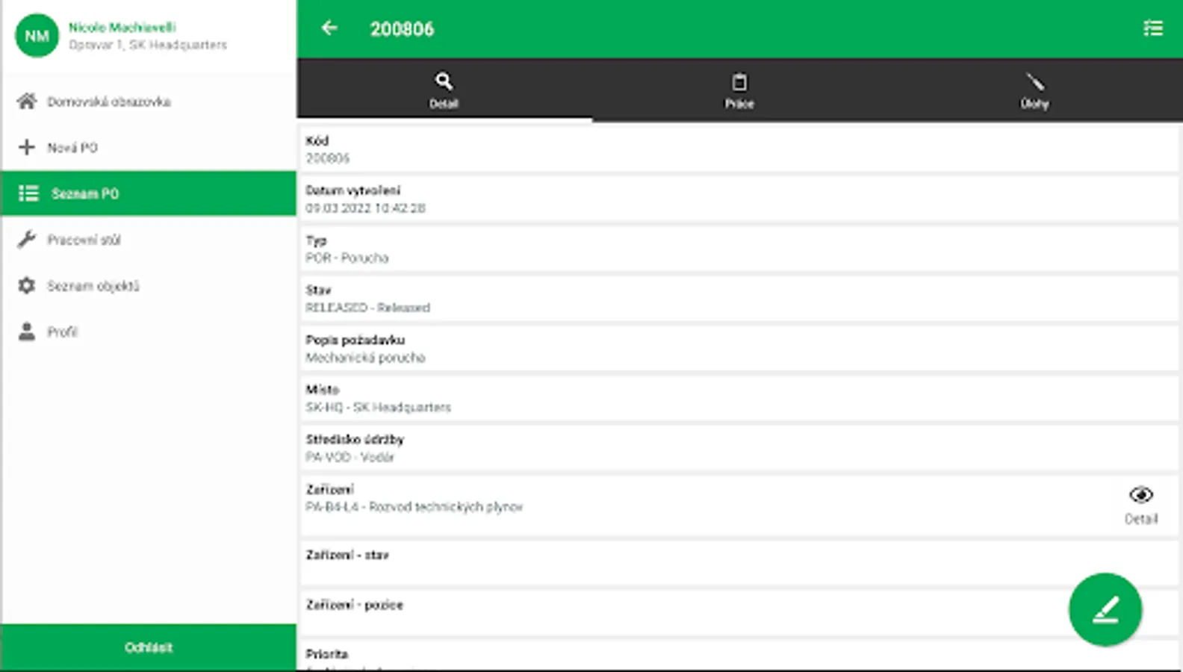Click Popis požadavku Mechanická porucha
Screen dimensions: 1183x672
[739, 349]
